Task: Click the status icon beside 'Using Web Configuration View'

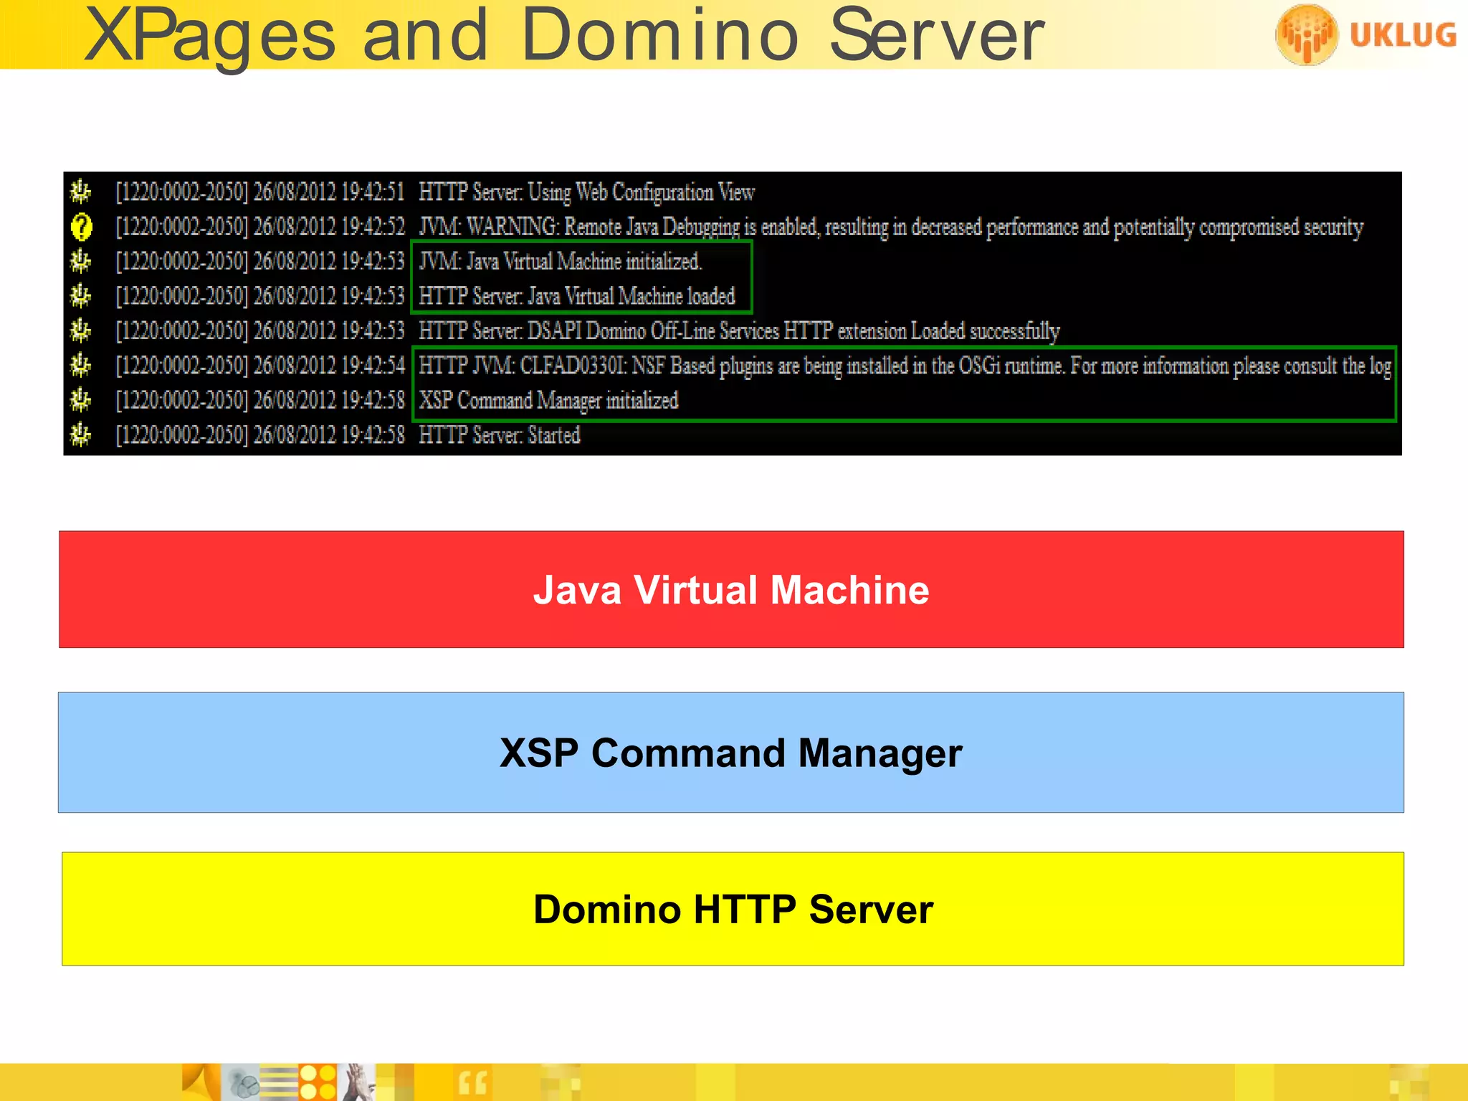Action: pyautogui.click(x=80, y=191)
